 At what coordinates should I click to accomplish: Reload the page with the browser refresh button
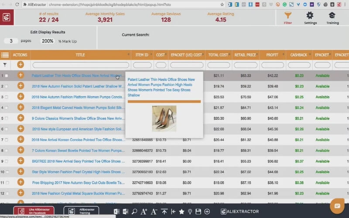pos(17,4)
